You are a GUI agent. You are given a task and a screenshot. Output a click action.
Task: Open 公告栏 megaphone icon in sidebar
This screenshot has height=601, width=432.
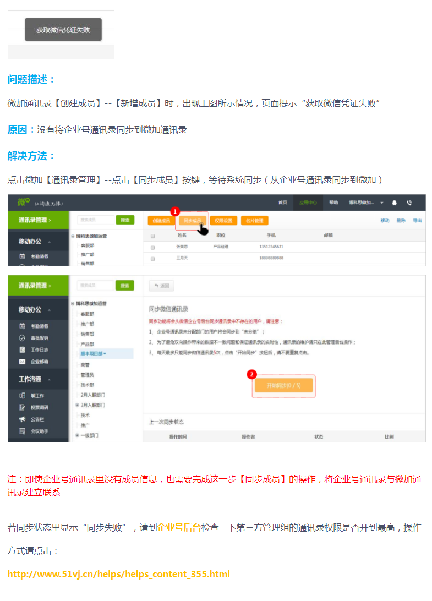[x=22, y=419]
